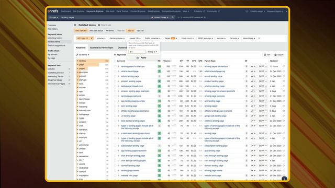Tick checkbox for 'affiliate landing page examples'
335x188 pixels.
coord(115,111)
